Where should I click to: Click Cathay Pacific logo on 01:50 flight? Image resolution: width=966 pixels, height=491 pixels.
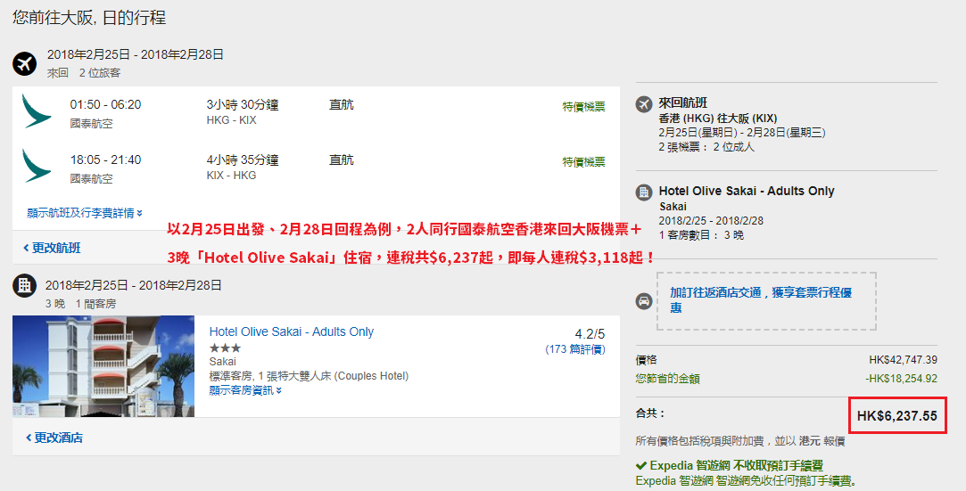point(37,110)
